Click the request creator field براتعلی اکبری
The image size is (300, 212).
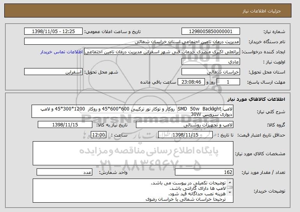tap(162, 52)
